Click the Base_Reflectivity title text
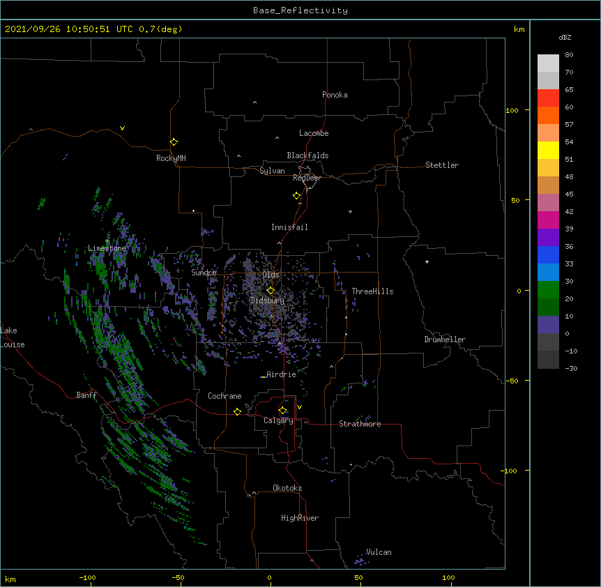 coord(300,10)
